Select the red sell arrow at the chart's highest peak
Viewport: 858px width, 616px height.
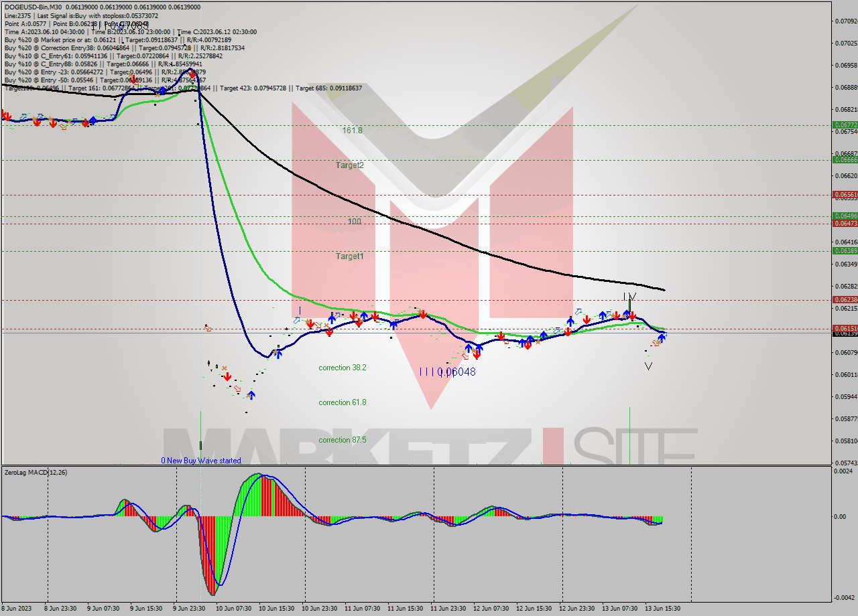pos(192,75)
